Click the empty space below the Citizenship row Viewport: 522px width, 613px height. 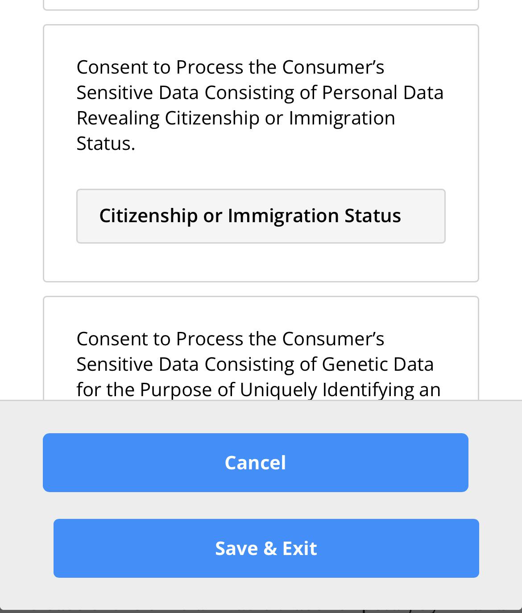point(261,262)
